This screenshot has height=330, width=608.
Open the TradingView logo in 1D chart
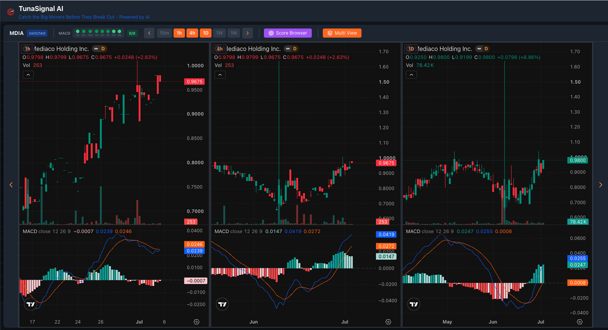point(414,305)
